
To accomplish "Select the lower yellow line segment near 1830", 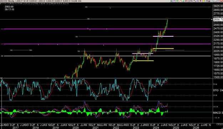I will (143, 61).
